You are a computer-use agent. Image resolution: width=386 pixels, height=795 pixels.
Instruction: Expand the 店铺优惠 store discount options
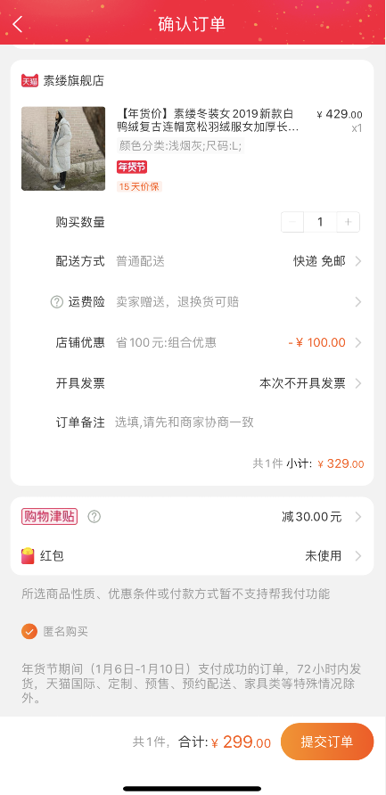click(x=209, y=343)
